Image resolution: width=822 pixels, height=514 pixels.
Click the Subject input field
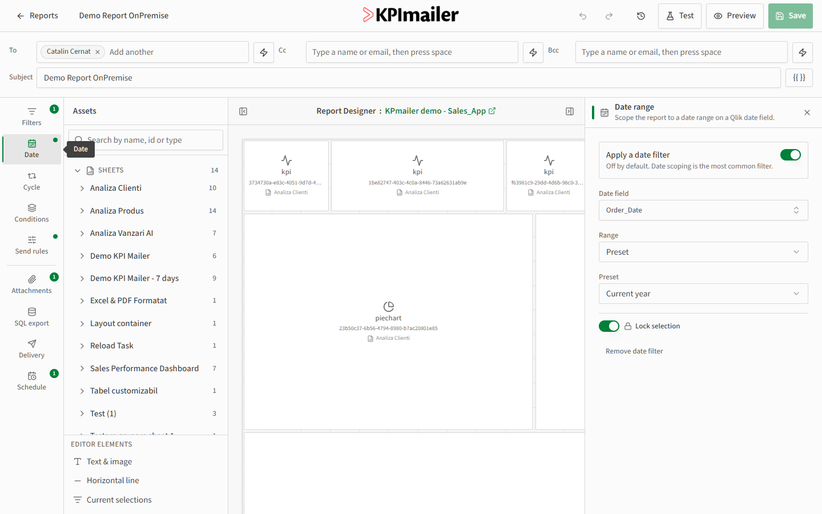pyautogui.click(x=409, y=78)
